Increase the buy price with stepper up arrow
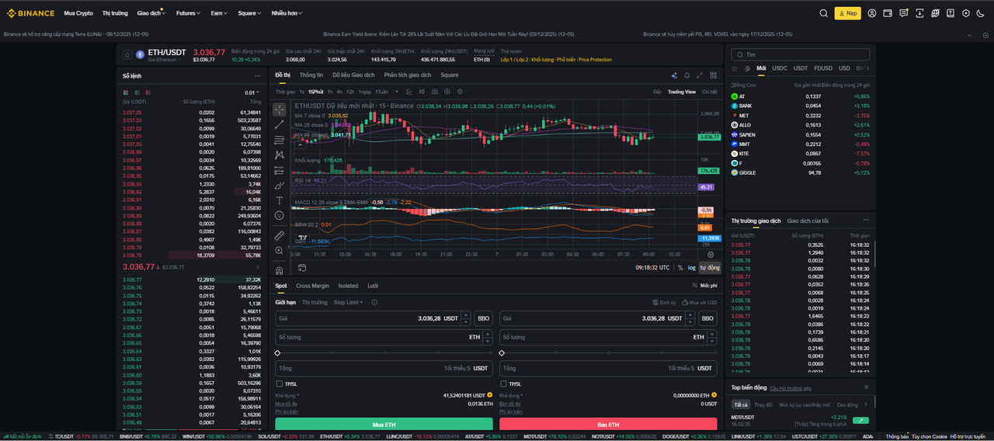 [466, 315]
